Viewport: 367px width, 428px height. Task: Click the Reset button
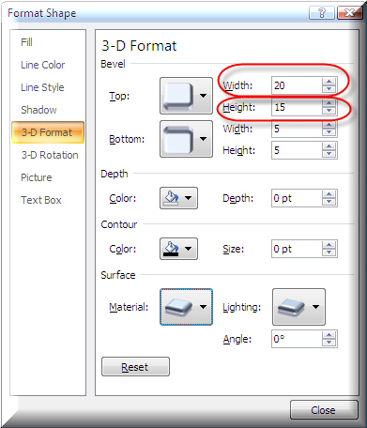click(x=135, y=367)
